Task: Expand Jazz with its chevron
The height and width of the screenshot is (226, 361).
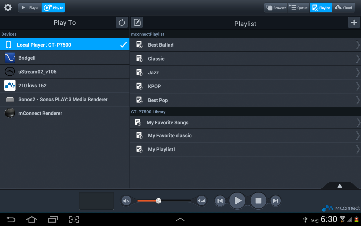Action: click(x=358, y=72)
